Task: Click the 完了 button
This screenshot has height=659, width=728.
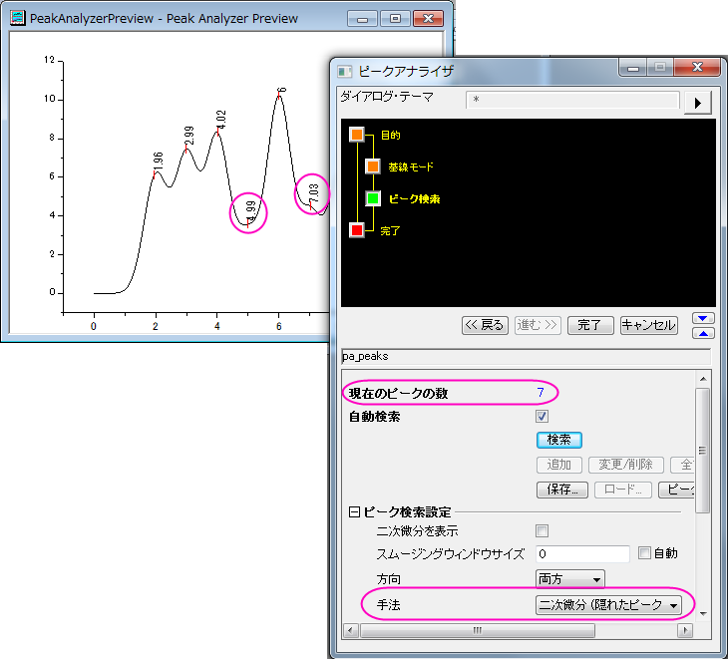Action: coord(590,325)
